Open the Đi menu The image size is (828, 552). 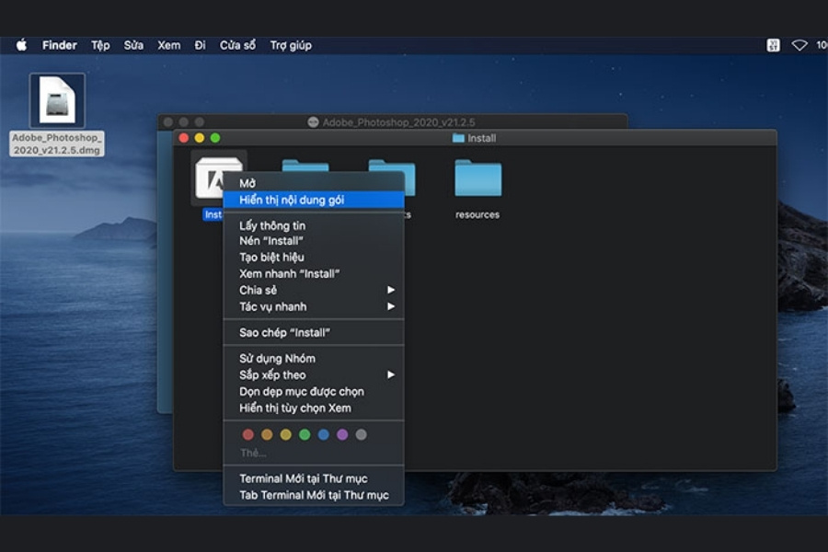[200, 45]
